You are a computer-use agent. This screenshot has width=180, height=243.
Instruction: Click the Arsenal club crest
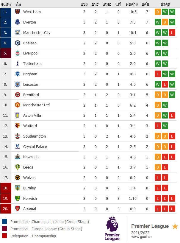tap(18, 208)
